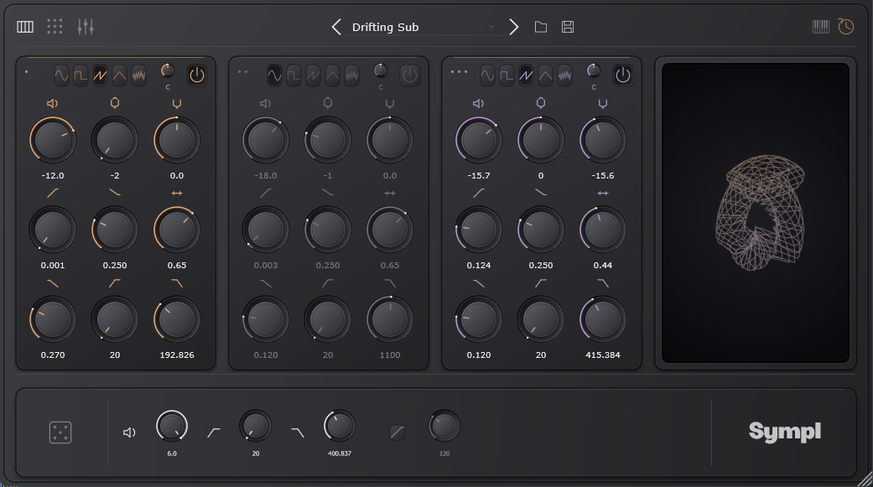Click filter cutoff knob reading 192.826

pos(177,319)
